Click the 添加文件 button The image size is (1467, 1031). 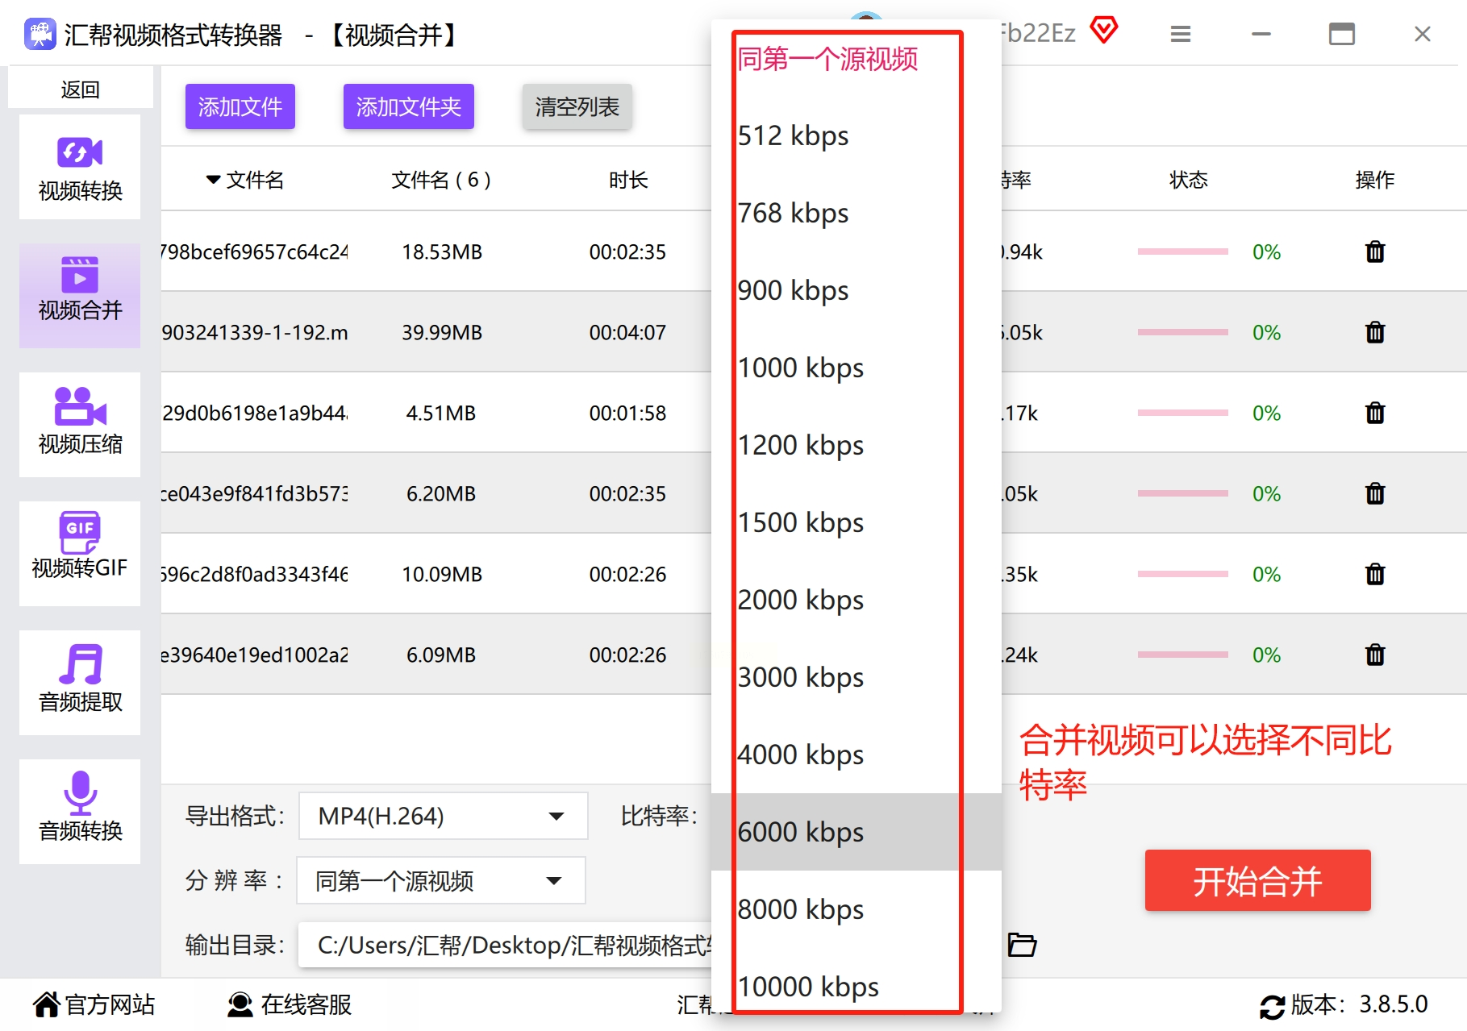(240, 106)
